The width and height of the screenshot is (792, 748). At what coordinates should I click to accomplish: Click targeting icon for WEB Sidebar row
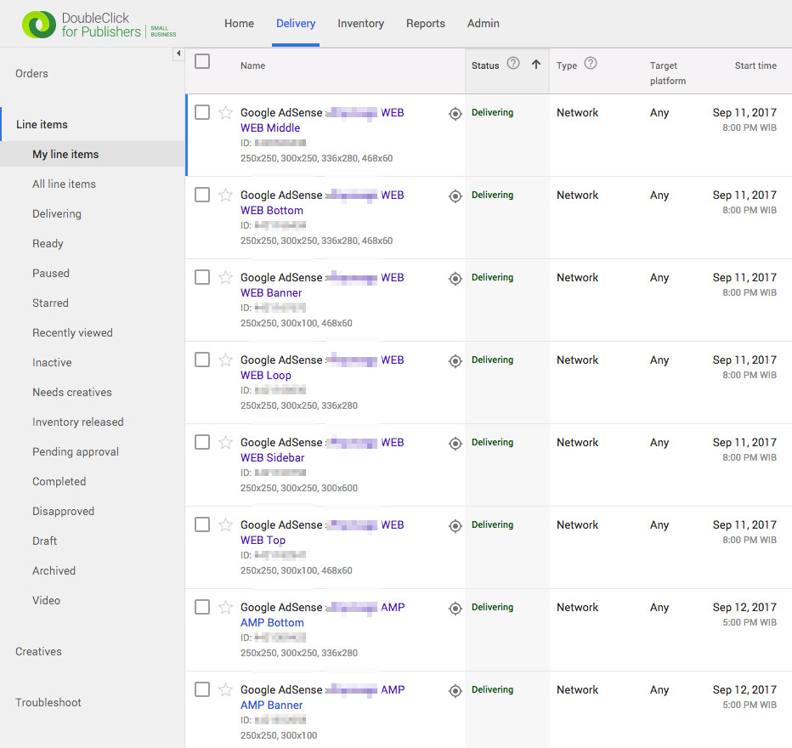[455, 444]
